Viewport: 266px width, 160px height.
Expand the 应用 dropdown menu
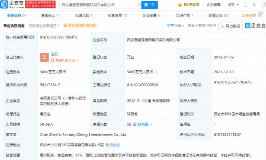[233, 5]
